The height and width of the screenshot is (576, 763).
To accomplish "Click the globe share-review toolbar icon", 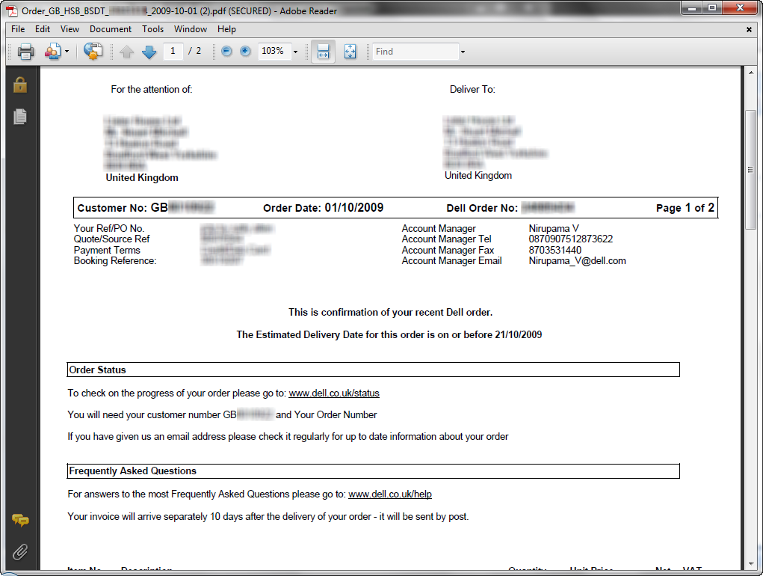I will click(x=93, y=51).
